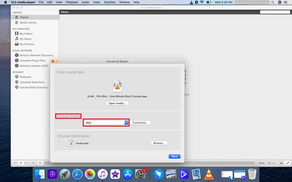Open System Preferences gear in dock
The width and height of the screenshot is (292, 182).
140,174
